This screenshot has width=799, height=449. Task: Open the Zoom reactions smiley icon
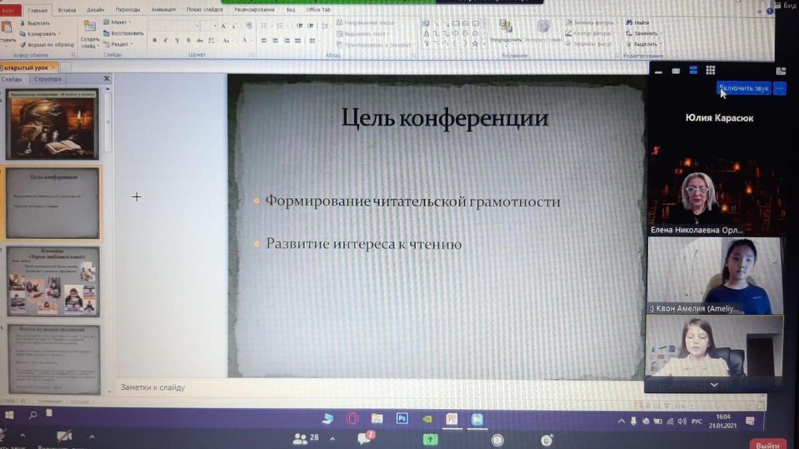pyautogui.click(x=547, y=439)
